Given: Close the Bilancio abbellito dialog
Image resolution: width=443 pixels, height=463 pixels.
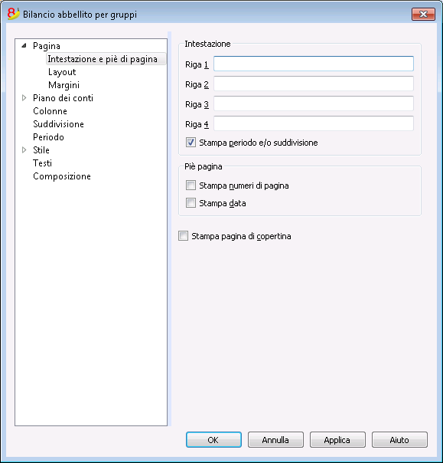Looking at the screenshot, I should [423, 14].
